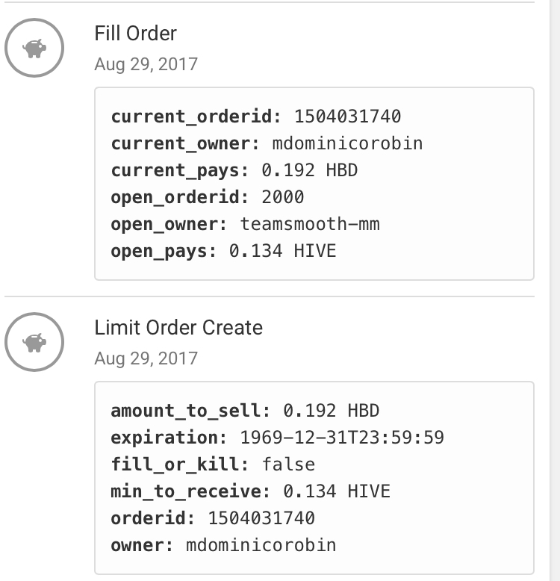560x581 pixels.
Task: Click the orderid value in Limit Order Create
Action: pyautogui.click(x=261, y=518)
